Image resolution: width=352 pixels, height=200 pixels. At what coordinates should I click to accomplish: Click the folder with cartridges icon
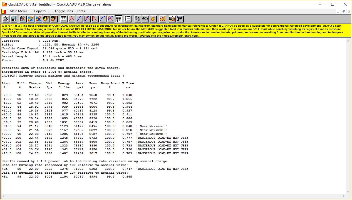[x=172, y=19]
